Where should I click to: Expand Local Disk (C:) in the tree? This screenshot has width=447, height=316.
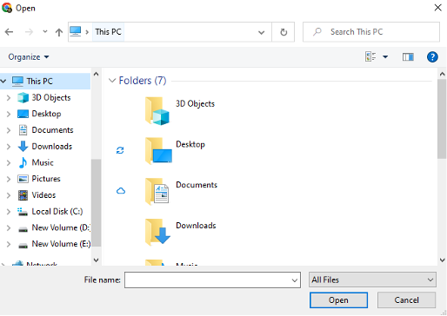(x=9, y=212)
